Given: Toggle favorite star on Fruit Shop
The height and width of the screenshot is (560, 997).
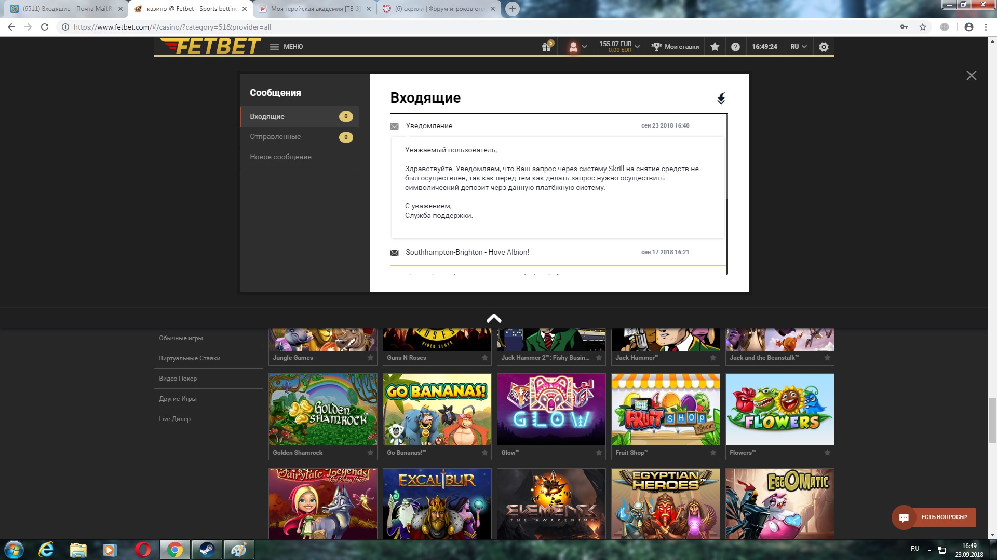Looking at the screenshot, I should tap(713, 453).
